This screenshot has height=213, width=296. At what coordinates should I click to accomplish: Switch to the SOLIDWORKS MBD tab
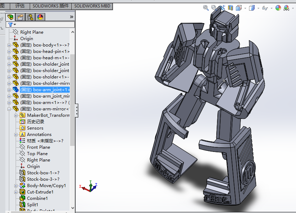pos(92,6)
